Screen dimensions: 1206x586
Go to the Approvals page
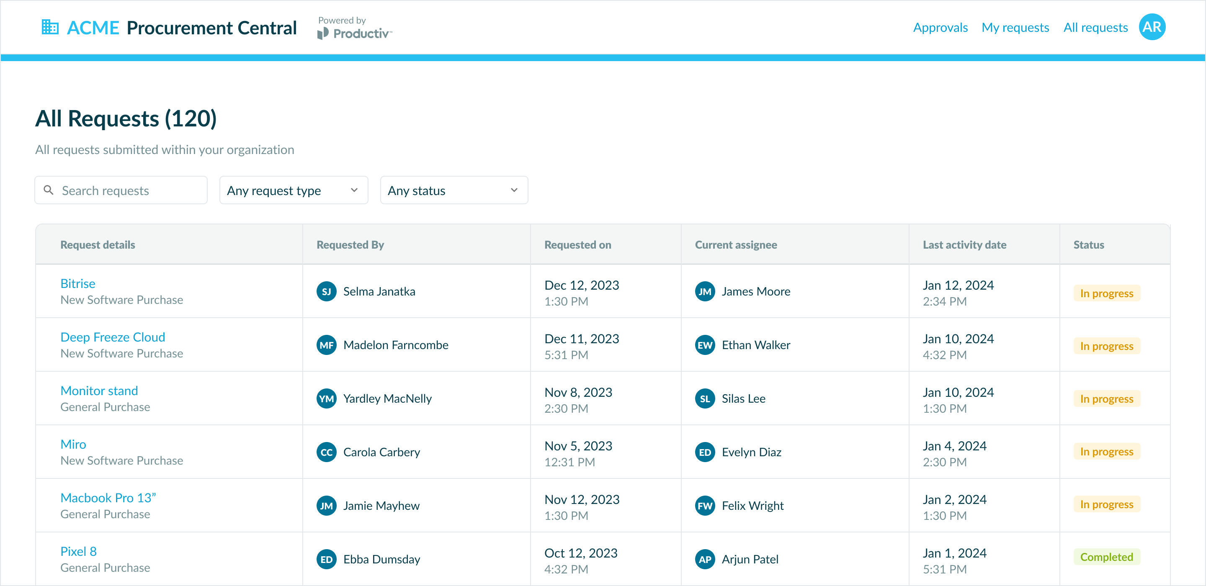[940, 28]
